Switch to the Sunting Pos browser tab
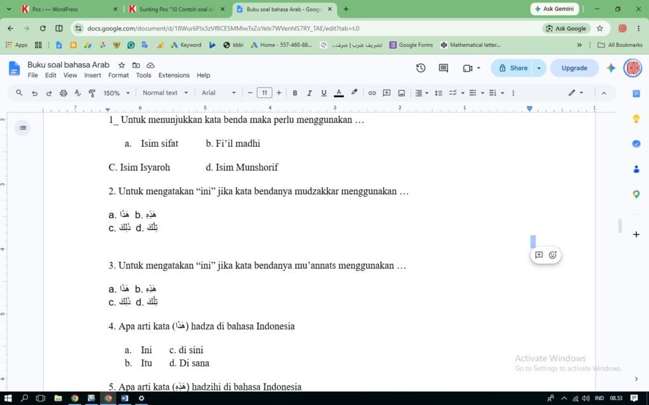The image size is (649, 405). [x=177, y=9]
